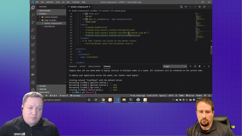242x136 pixels.
Task: Open the Git Graph icon in activity bar
Action: (x=33, y=52)
